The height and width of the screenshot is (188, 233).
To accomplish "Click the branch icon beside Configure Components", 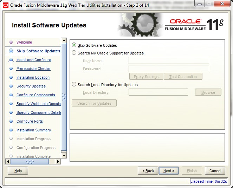I will [11, 95].
